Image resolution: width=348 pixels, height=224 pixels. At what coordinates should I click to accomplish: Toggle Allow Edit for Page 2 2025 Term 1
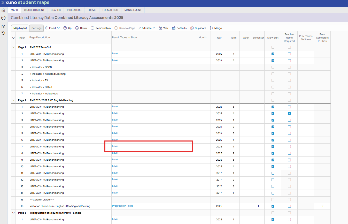(273, 147)
